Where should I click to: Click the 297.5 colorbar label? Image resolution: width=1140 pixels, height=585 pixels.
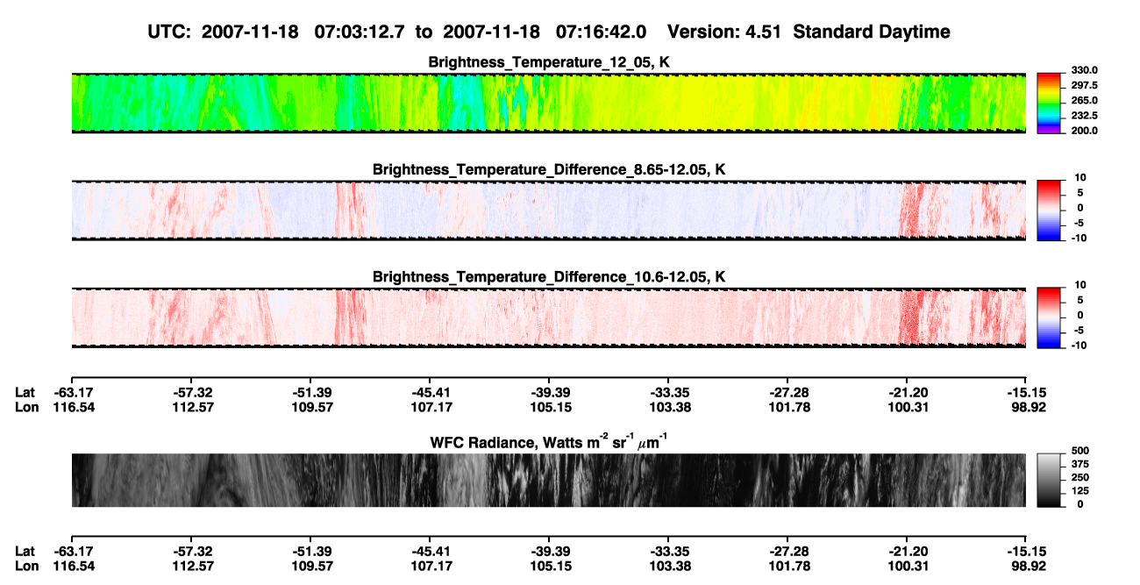[x=1085, y=85]
